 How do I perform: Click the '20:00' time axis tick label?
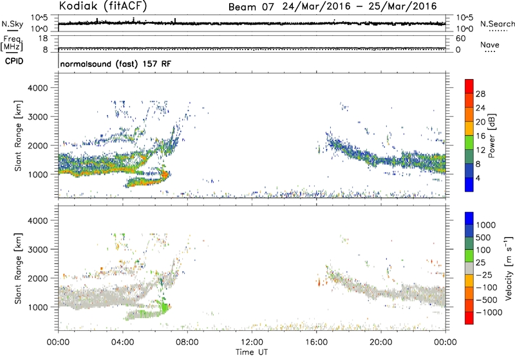coord(381,343)
